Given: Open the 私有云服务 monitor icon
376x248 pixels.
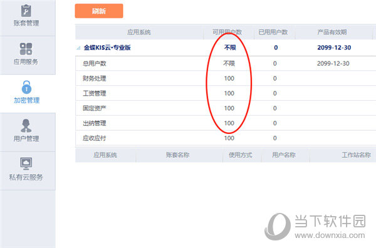Looking at the screenshot, I should (26, 163).
